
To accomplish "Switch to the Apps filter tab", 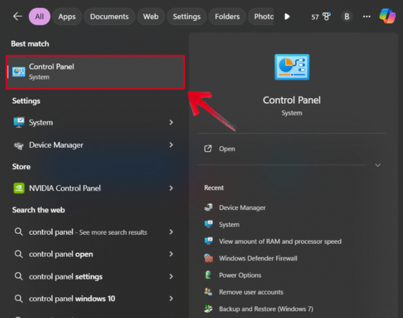I will (x=67, y=17).
